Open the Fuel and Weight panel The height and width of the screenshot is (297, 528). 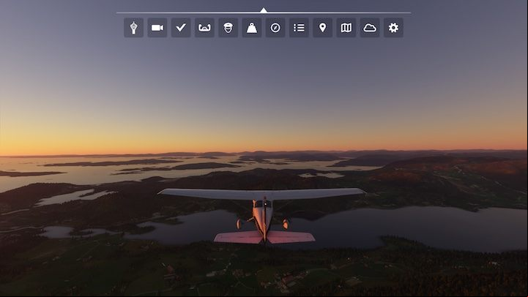[252, 28]
